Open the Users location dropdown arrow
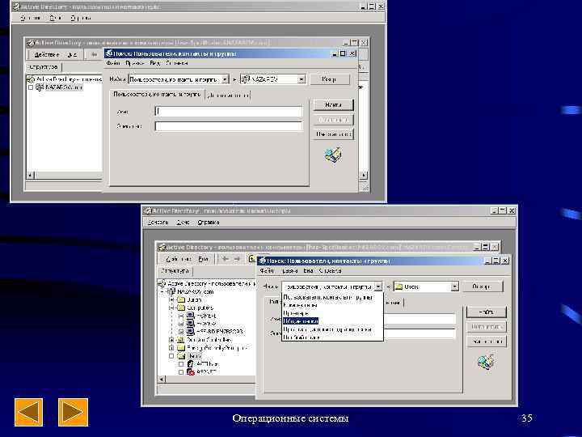Image resolution: width=582 pixels, height=437 pixels. click(x=454, y=286)
